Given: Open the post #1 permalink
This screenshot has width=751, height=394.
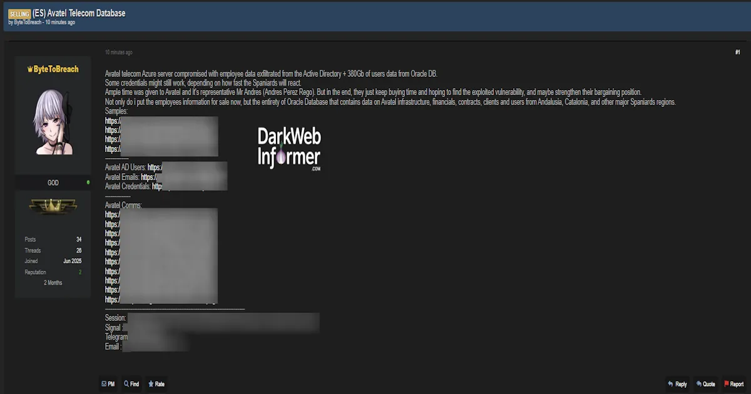Looking at the screenshot, I should tap(737, 53).
